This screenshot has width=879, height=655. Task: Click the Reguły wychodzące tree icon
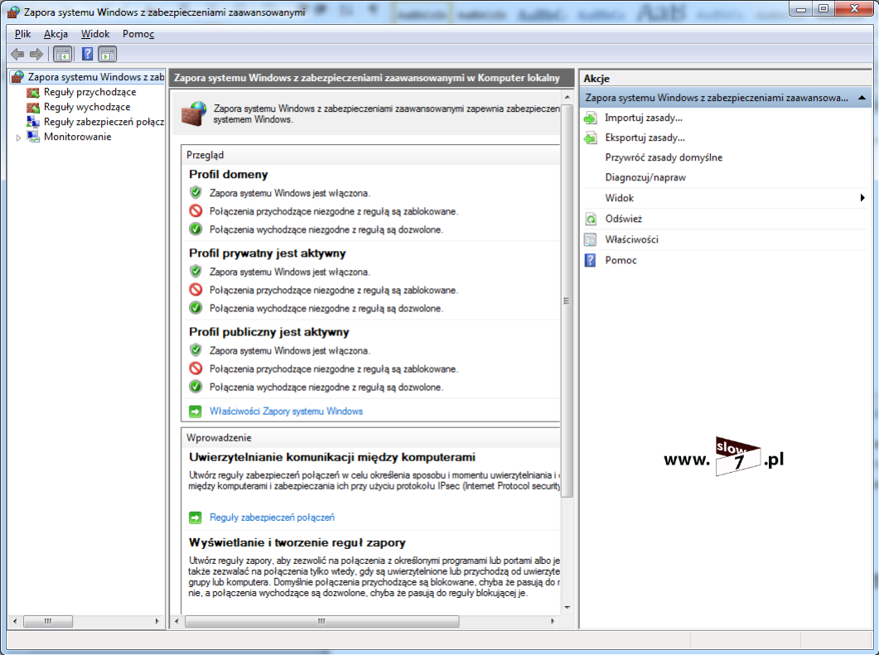coord(33,107)
